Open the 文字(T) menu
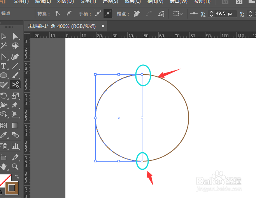256x198 pixels. pos(88,2)
